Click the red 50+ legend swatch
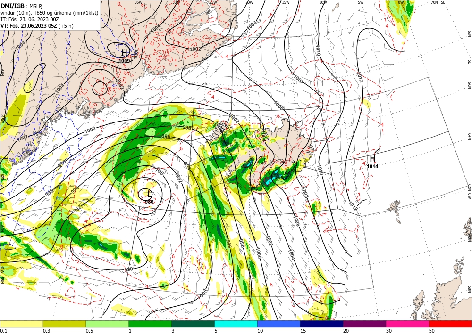 pos(450,324)
